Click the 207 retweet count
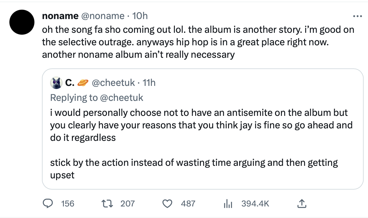The image size is (368, 218). 128,204
